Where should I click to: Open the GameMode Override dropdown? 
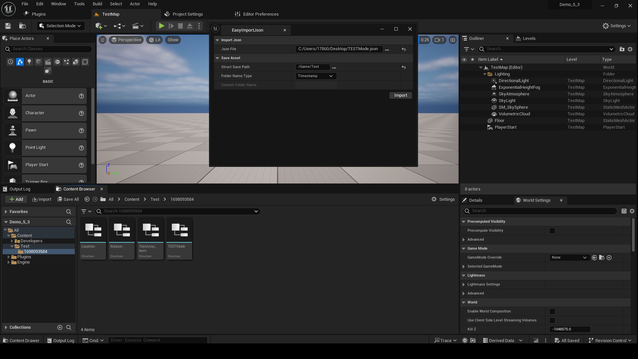coord(569,257)
